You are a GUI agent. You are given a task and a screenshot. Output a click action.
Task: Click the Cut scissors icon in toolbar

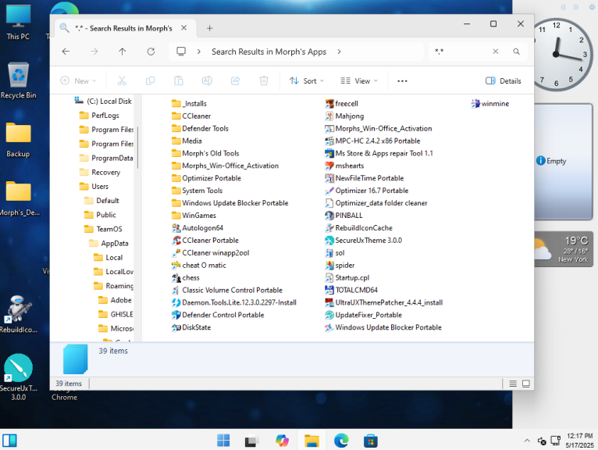point(122,81)
